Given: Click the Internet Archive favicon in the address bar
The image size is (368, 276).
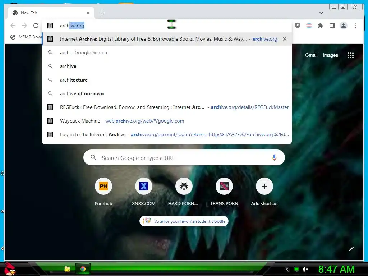Looking at the screenshot, I should (x=50, y=26).
